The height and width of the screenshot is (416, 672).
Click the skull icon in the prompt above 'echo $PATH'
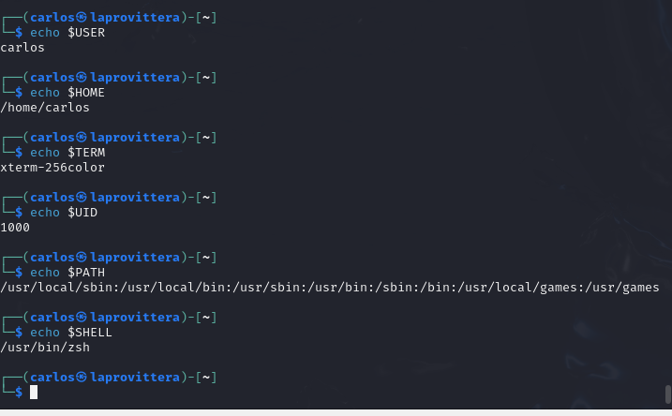[x=82, y=257]
